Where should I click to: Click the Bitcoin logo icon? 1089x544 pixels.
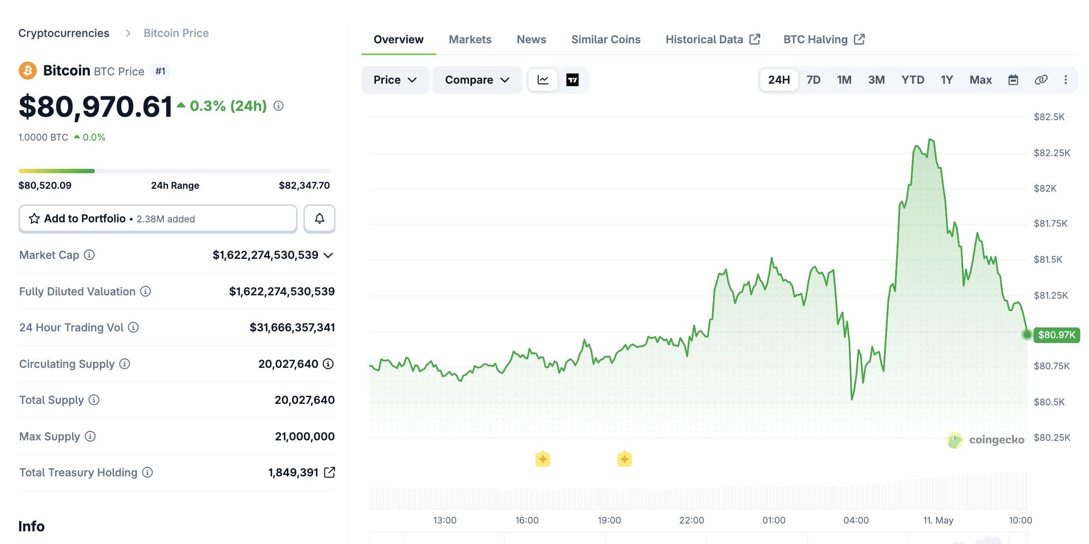pos(28,71)
